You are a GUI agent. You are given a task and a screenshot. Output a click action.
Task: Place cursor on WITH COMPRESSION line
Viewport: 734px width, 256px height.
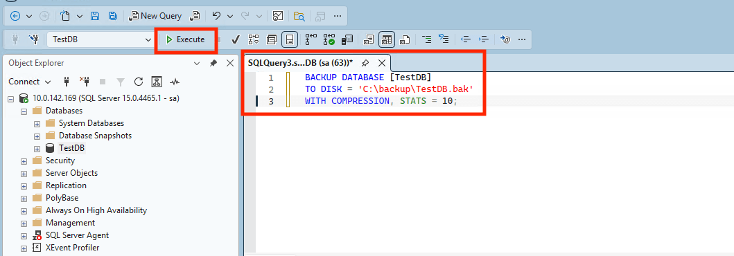(381, 100)
